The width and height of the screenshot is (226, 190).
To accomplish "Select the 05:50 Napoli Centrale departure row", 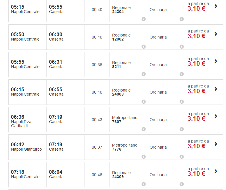I will coord(25,36).
